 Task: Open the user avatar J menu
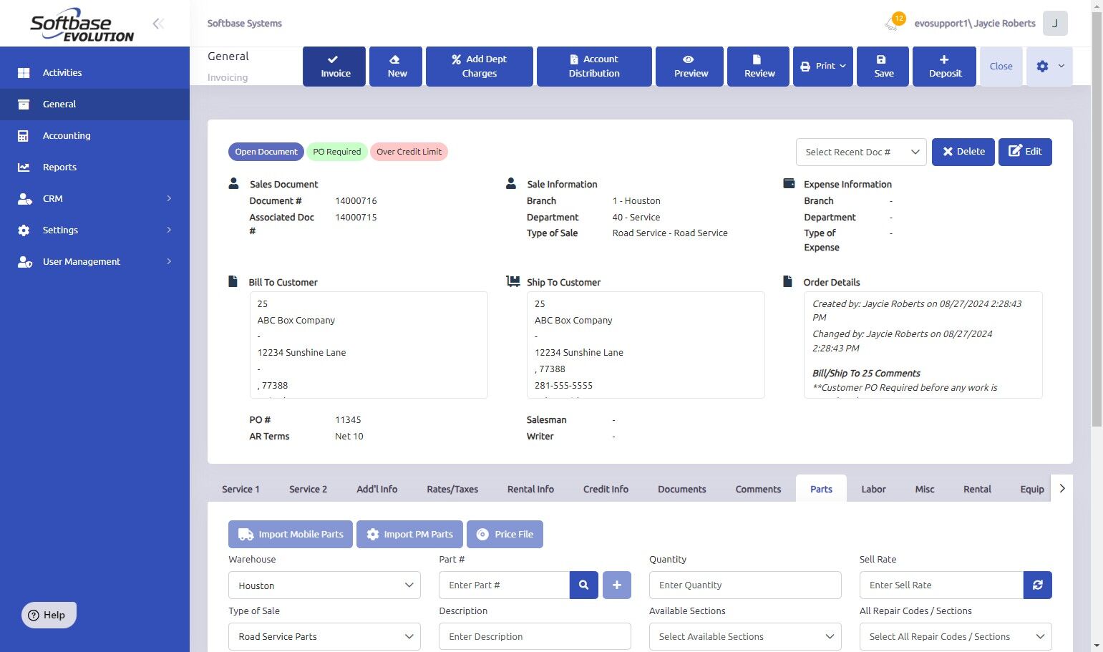click(x=1055, y=23)
